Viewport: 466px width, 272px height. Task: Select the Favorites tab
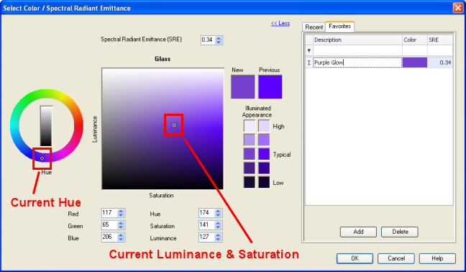pyautogui.click(x=339, y=26)
